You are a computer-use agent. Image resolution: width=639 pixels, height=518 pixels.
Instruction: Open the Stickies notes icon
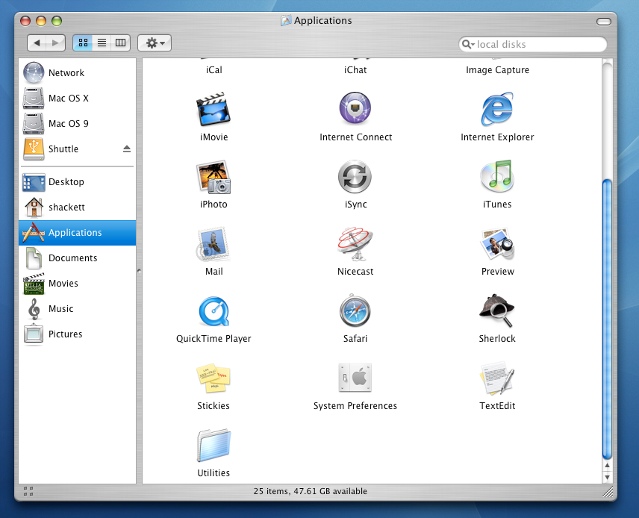[213, 378]
